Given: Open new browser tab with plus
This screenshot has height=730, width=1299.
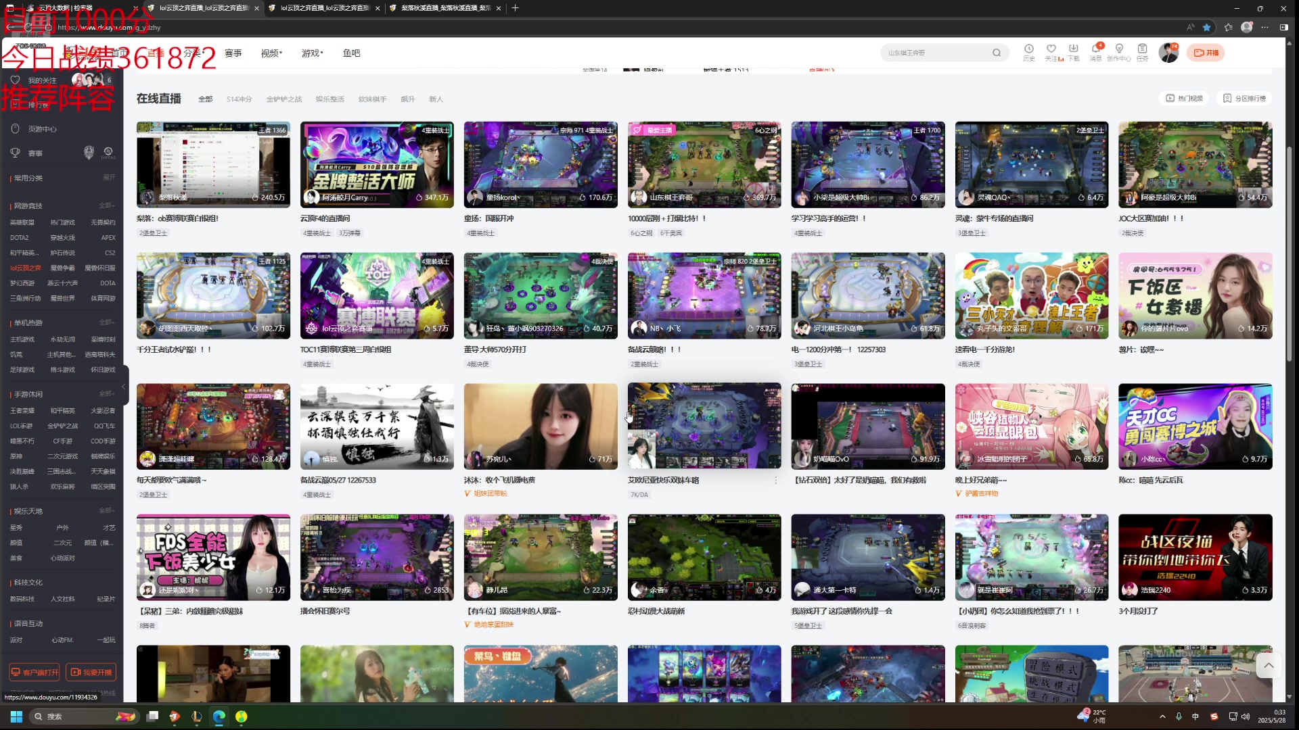Looking at the screenshot, I should [x=515, y=8].
